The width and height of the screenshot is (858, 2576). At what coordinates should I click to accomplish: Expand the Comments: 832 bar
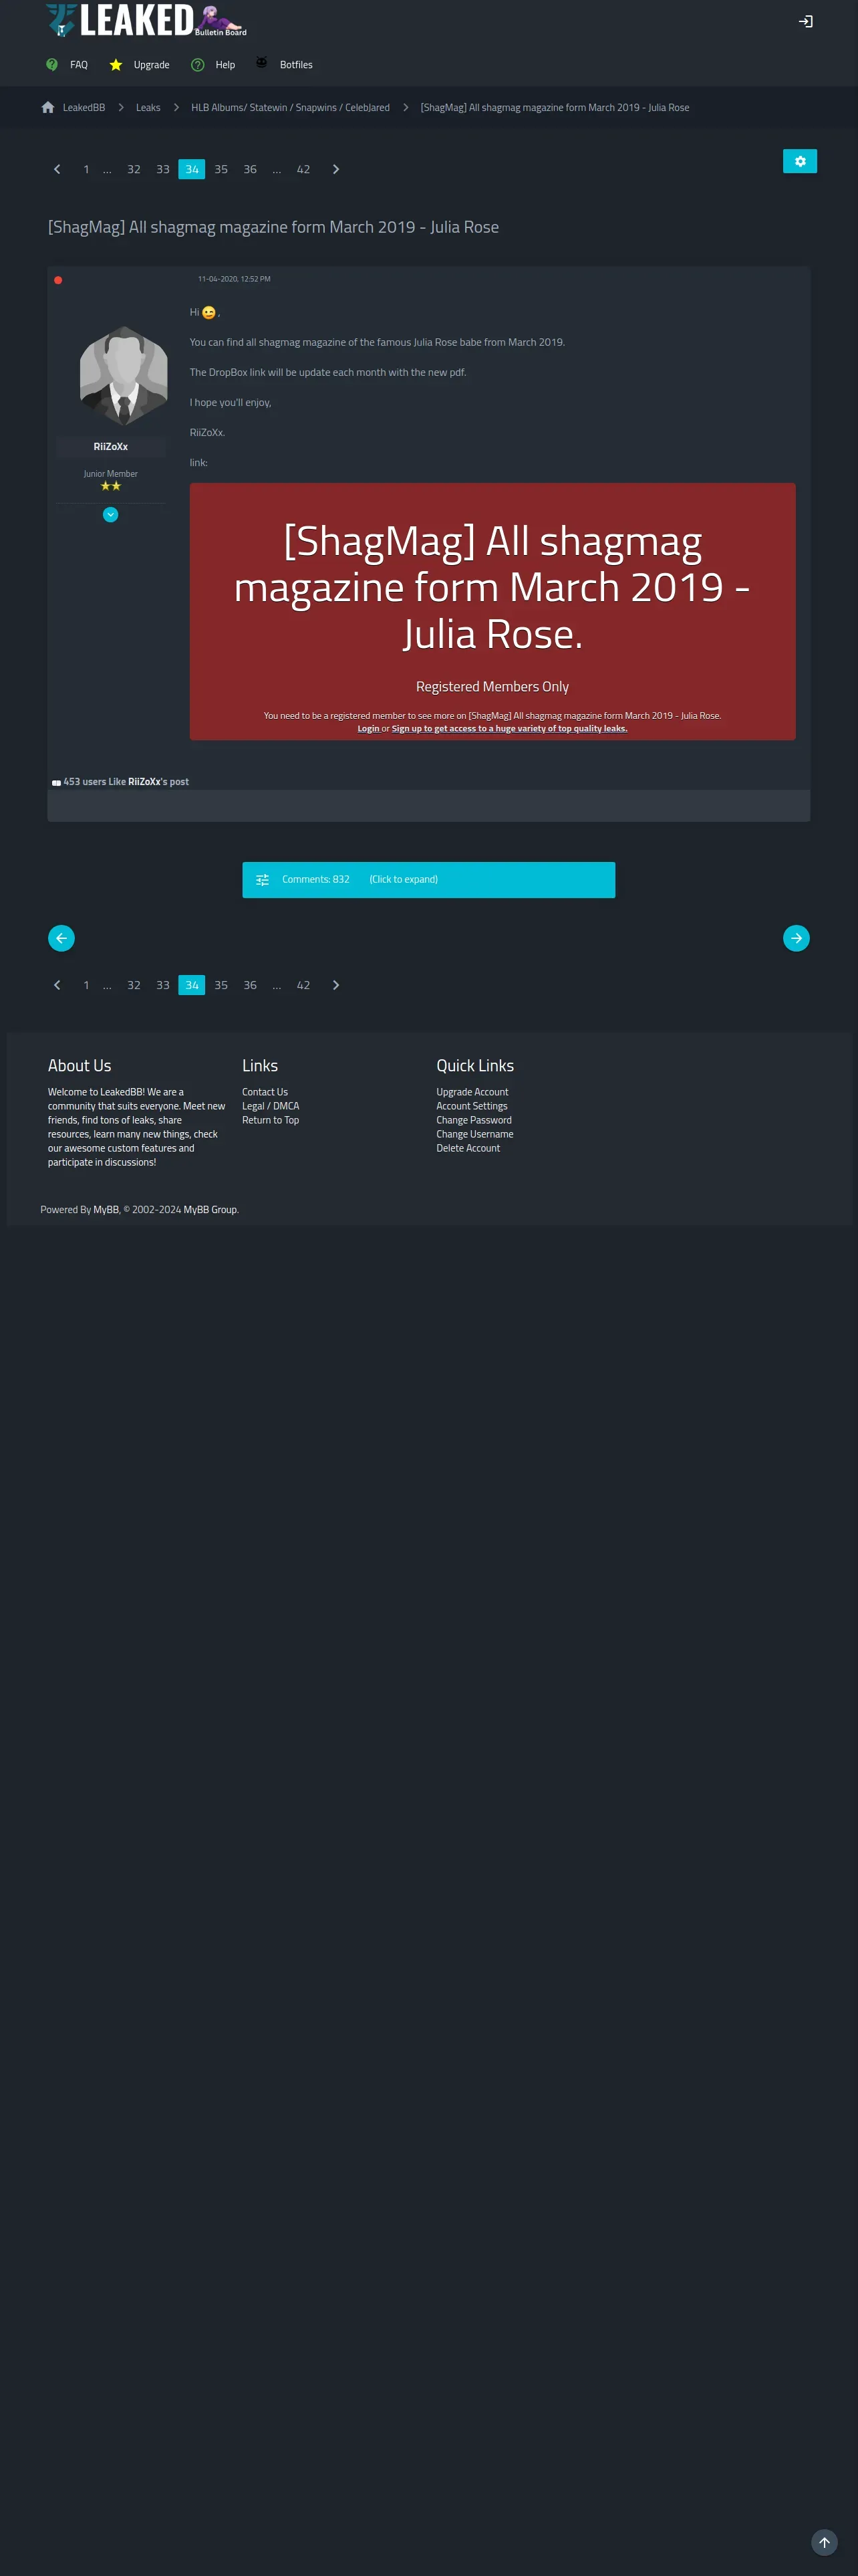pos(428,880)
